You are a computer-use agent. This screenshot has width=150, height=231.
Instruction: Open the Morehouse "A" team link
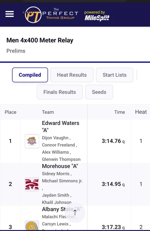(60, 166)
